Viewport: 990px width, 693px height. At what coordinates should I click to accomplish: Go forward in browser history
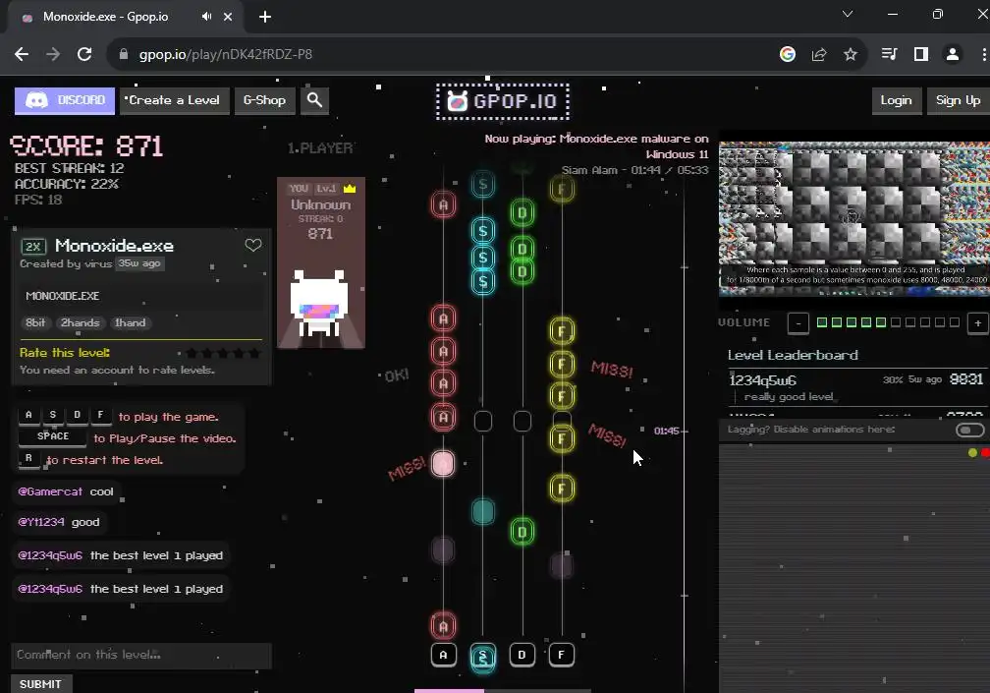point(53,54)
